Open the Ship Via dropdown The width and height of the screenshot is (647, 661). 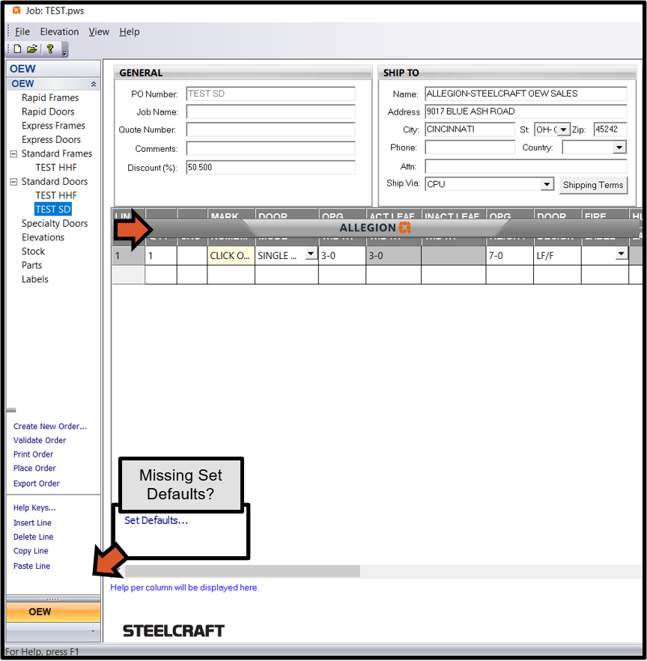point(547,184)
